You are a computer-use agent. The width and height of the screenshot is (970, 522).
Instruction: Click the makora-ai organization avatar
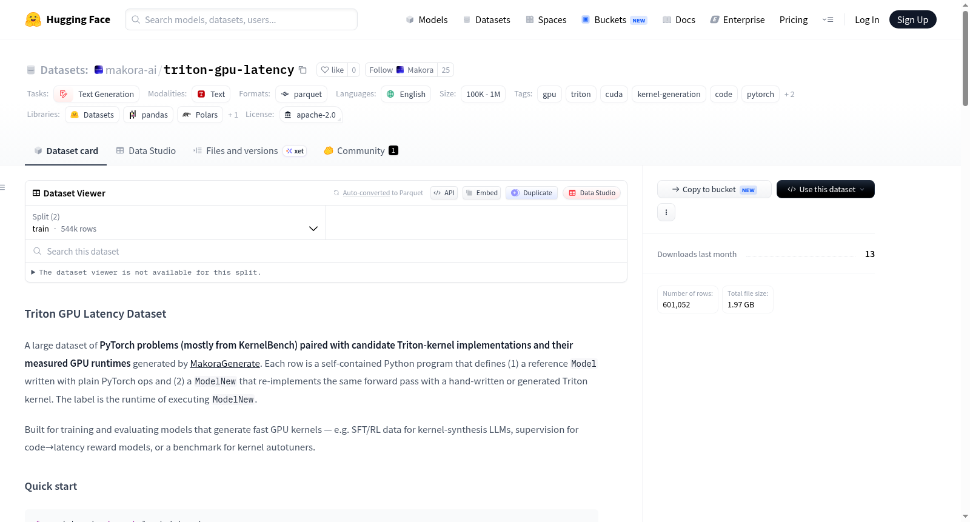pyautogui.click(x=99, y=70)
